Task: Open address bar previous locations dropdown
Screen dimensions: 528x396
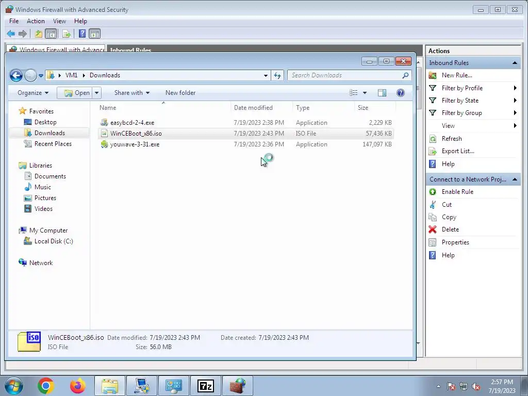Action: [x=266, y=75]
